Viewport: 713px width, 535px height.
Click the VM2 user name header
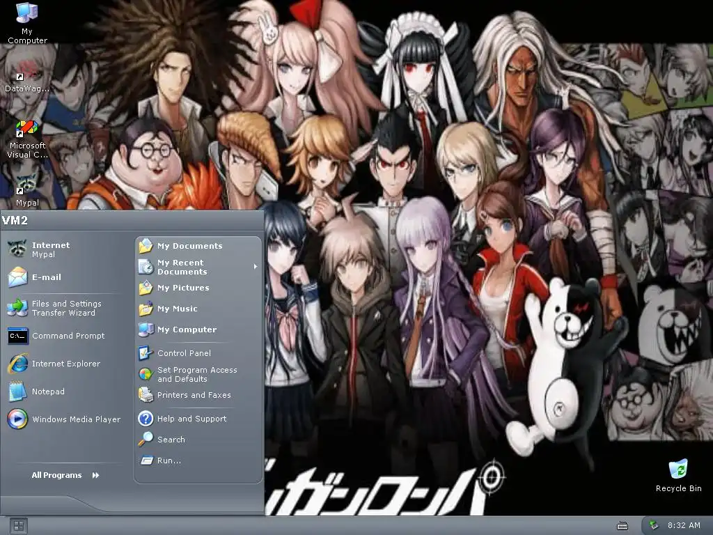point(15,221)
